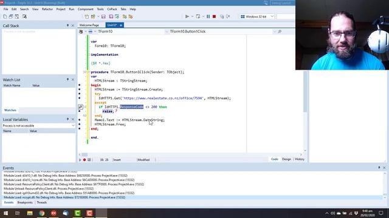Pin the Call Stack panel
Screen dimensions: 389x218
67,25
